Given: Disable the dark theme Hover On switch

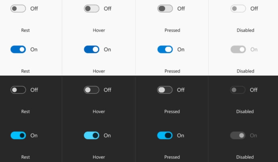Looking at the screenshot, I should coord(92,136).
